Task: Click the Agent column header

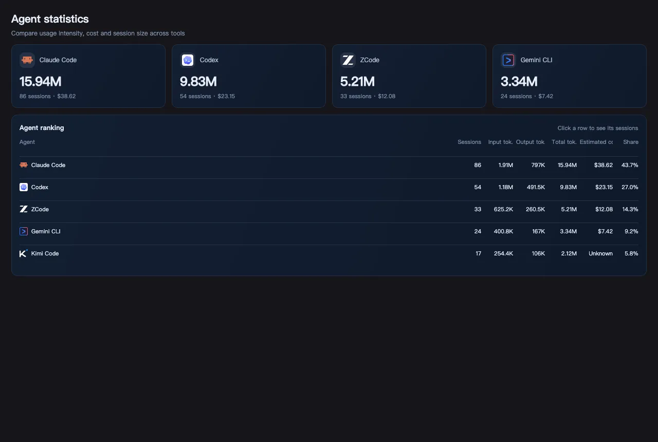Action: (x=27, y=142)
